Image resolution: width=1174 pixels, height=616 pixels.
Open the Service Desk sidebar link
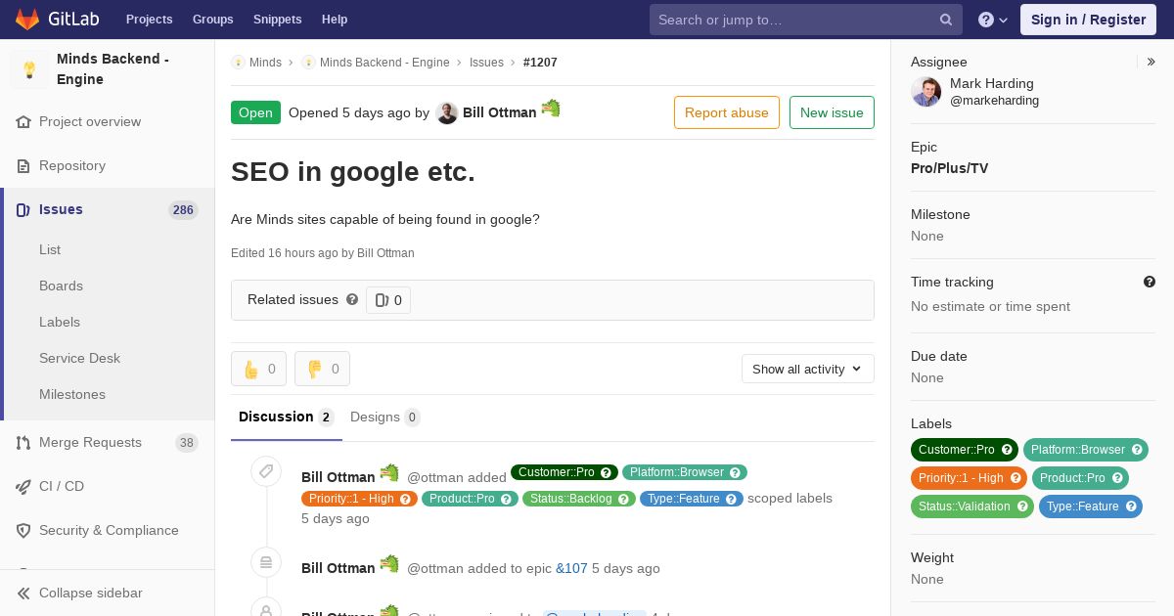(x=79, y=359)
